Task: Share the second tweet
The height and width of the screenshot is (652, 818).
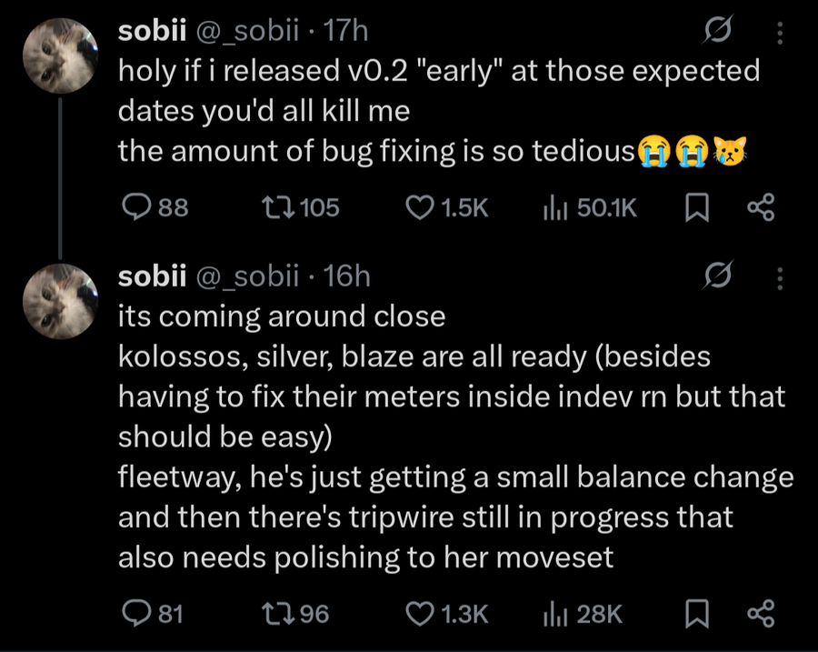Action: pyautogui.click(x=760, y=614)
